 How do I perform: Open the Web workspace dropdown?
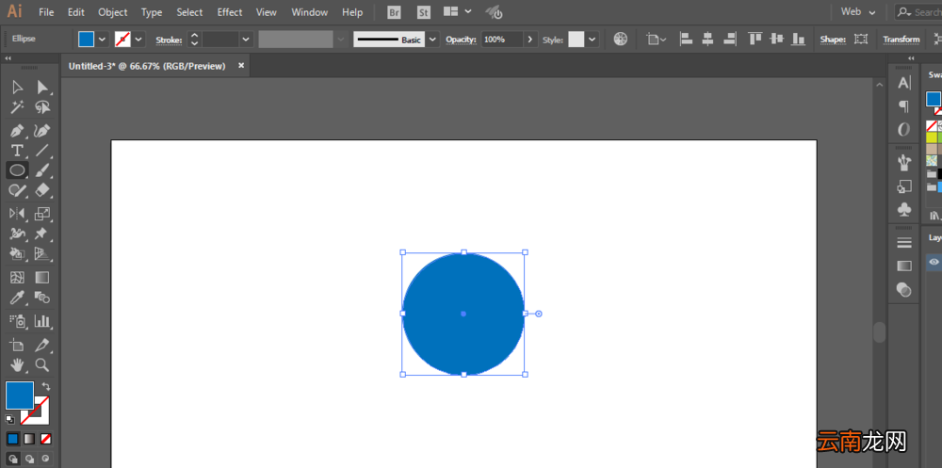[x=858, y=11]
